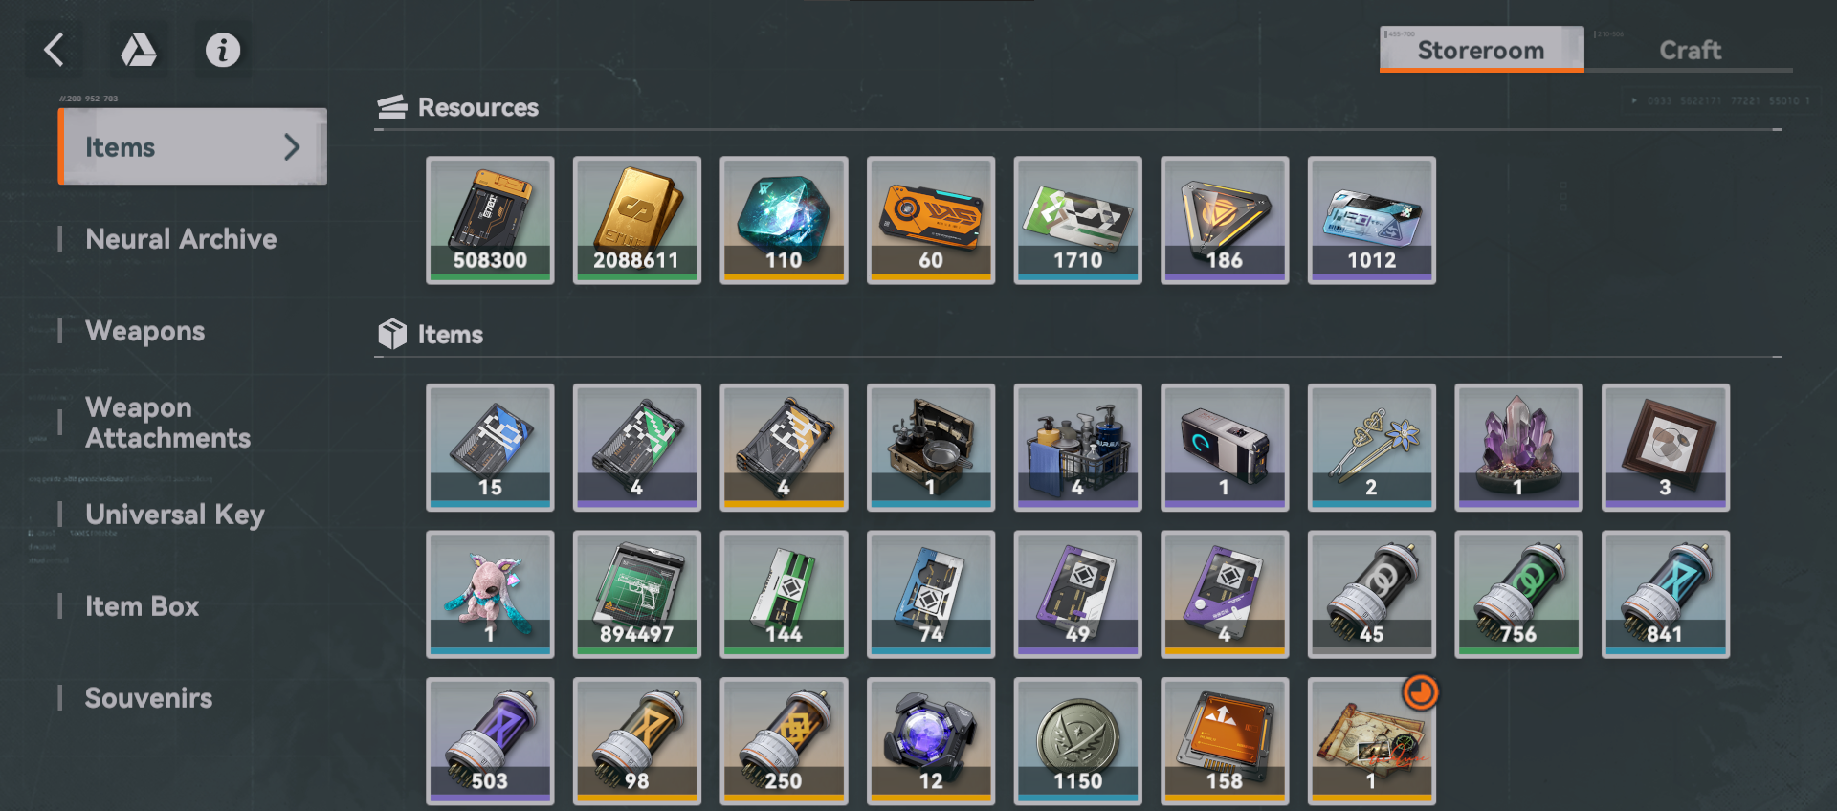Select the silver medal coin showing 1150
This screenshot has width=1837, height=811.
click(x=1077, y=741)
